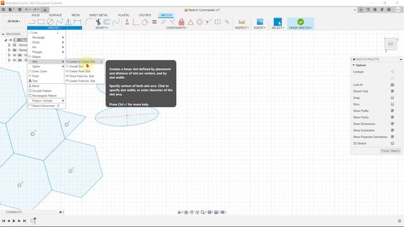Expand the Comments panel
The width and height of the screenshot is (404, 227).
click(61, 212)
